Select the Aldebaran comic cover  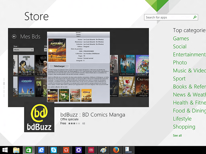pos(26,87)
